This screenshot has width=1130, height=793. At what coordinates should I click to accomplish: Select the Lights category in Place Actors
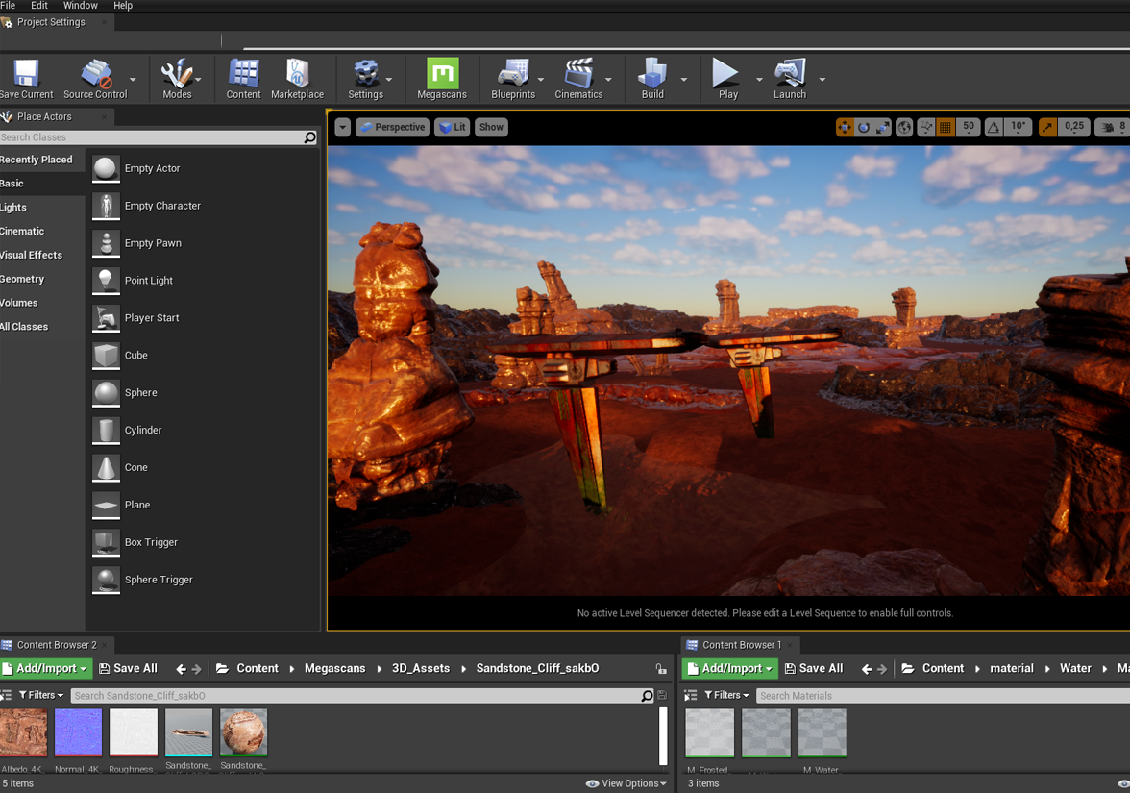click(x=14, y=207)
